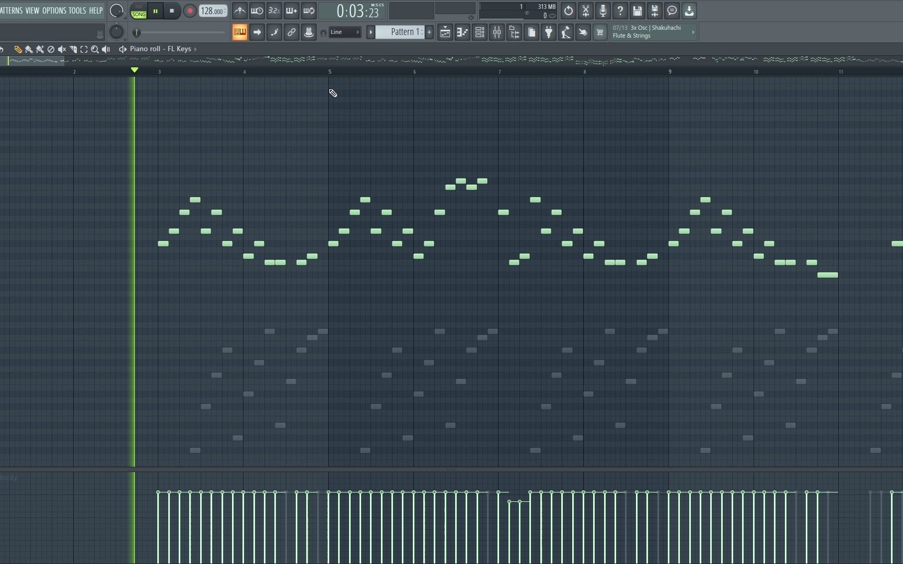Select the Slice tool
The image size is (903, 564).
73,49
